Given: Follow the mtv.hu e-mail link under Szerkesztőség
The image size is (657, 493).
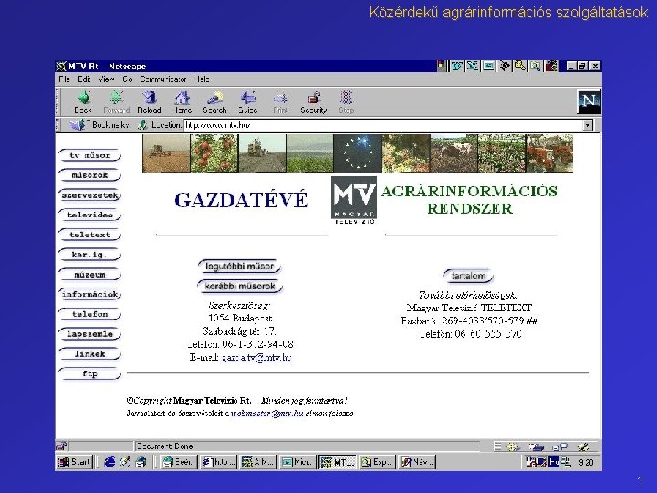Looking at the screenshot, I should point(256,358).
